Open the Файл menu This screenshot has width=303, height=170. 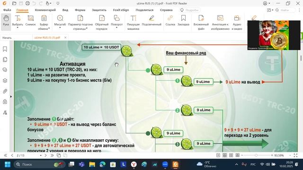point(7,10)
